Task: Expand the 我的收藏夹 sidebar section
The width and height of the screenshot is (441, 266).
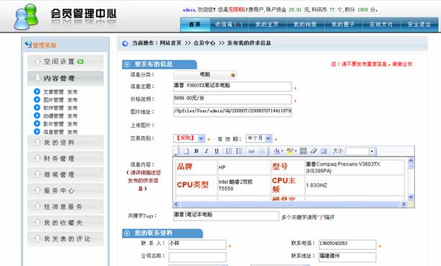Action: [x=66, y=223]
